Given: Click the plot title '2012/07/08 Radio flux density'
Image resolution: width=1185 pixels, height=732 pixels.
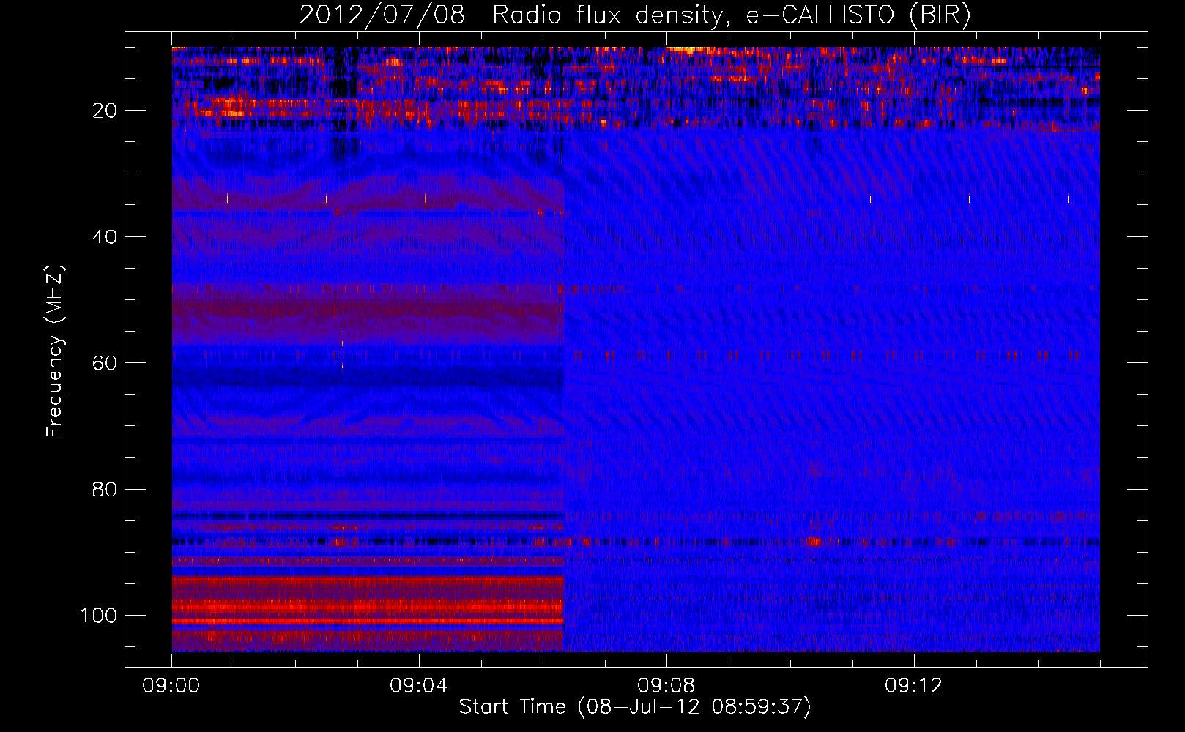Looking at the screenshot, I should tap(511, 15).
